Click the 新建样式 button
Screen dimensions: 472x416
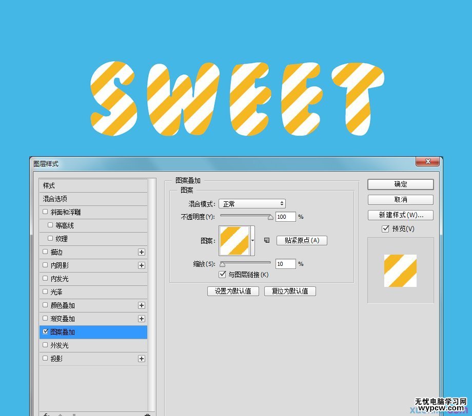[x=400, y=215]
